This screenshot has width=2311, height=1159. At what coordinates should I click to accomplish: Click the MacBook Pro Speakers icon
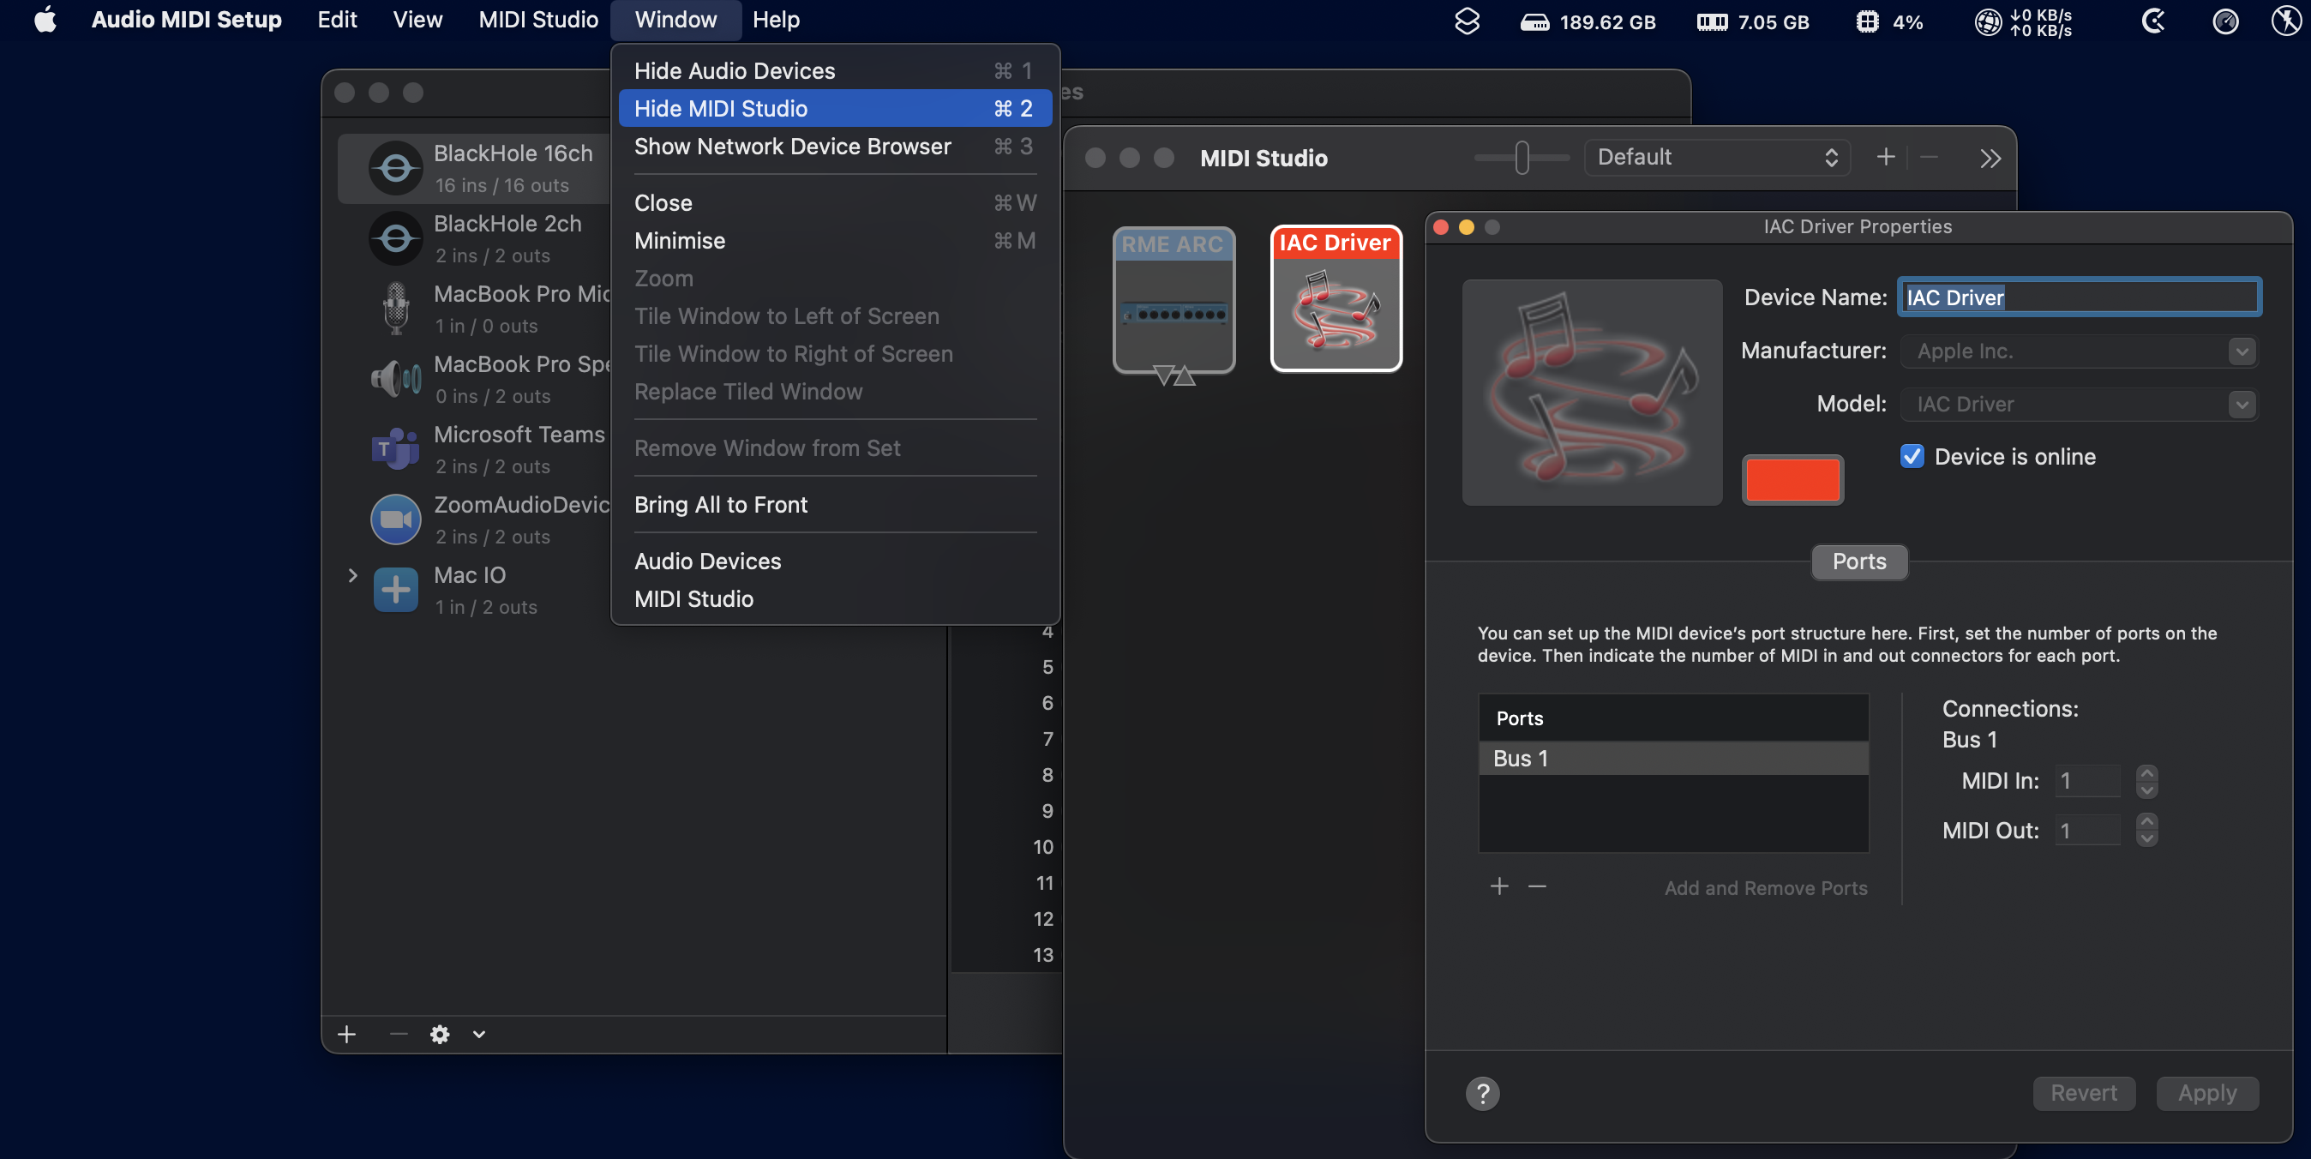pos(396,379)
